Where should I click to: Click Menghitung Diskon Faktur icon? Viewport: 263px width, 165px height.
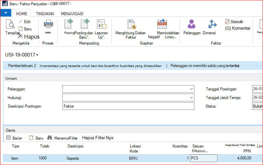132,24
